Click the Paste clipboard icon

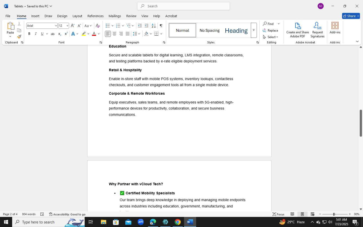[10, 26]
